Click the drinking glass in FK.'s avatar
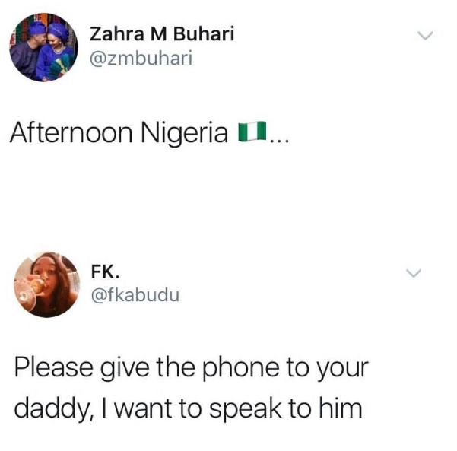The width and height of the screenshot is (457, 451). pos(29,291)
